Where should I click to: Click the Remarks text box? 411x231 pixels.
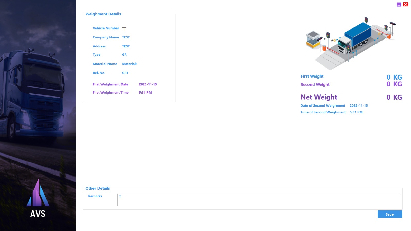(x=258, y=200)
